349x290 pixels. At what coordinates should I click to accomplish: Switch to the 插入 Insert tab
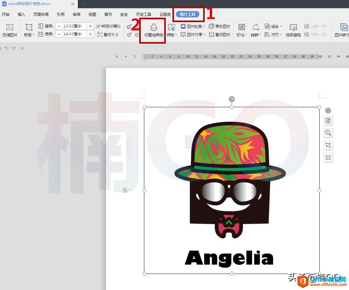pos(21,15)
